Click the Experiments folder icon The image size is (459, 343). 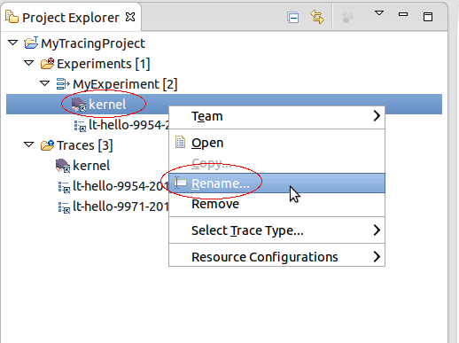point(47,64)
